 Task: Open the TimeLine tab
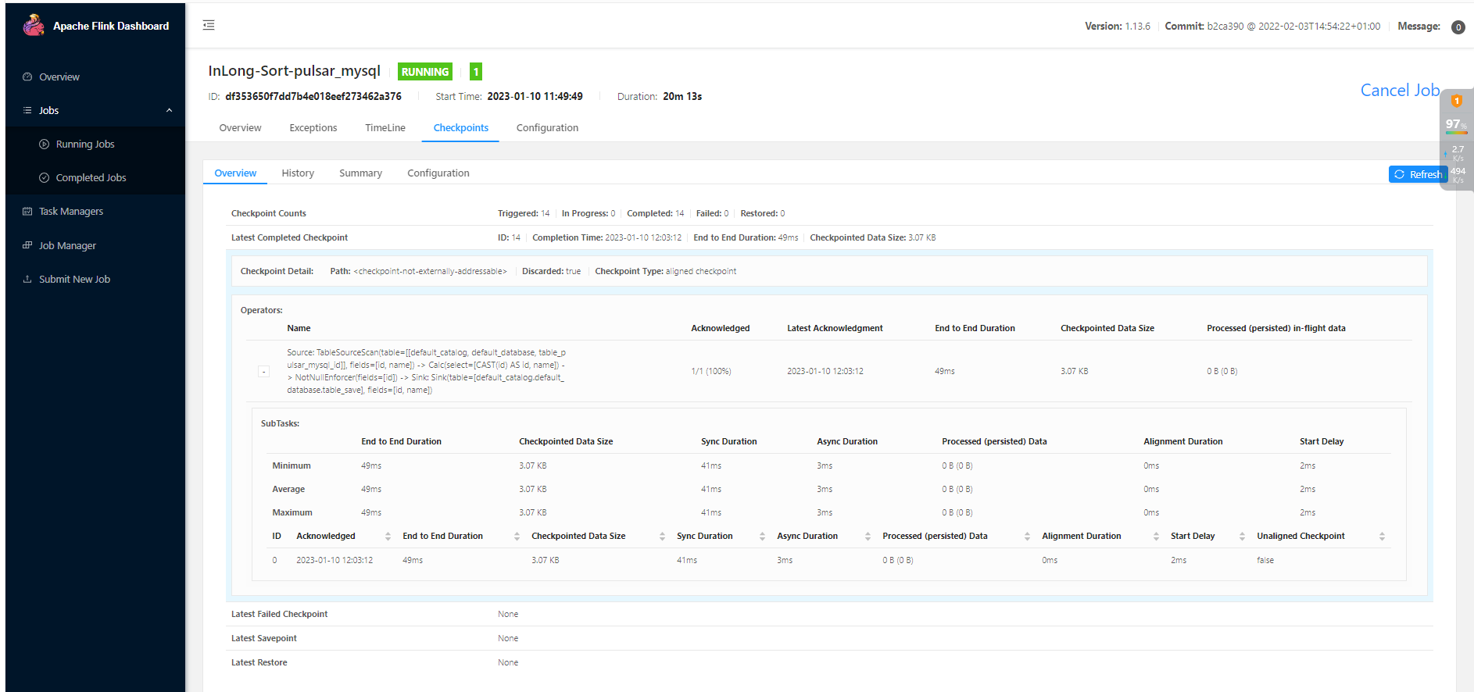pyautogui.click(x=385, y=128)
